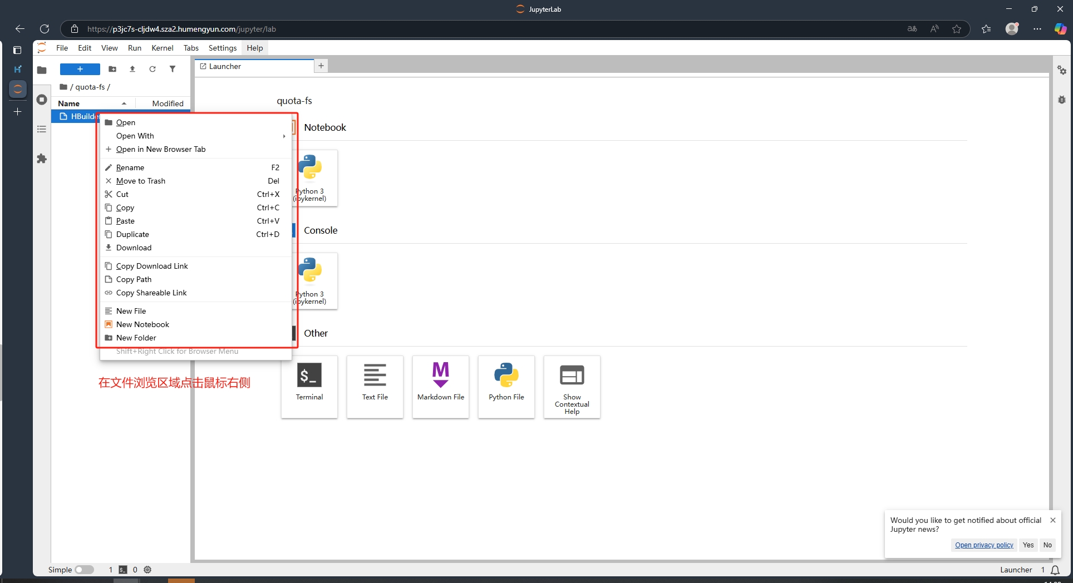The image size is (1073, 583).
Task: Open privacy policy link
Action: (x=984, y=545)
